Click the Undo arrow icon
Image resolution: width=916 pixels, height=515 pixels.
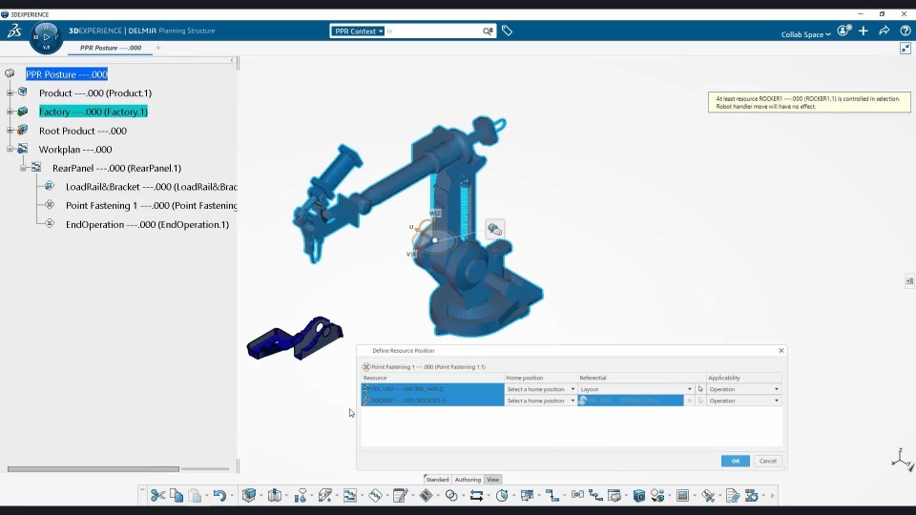point(219,496)
